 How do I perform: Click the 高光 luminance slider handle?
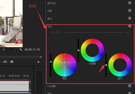pyautogui.click(x=106, y=65)
